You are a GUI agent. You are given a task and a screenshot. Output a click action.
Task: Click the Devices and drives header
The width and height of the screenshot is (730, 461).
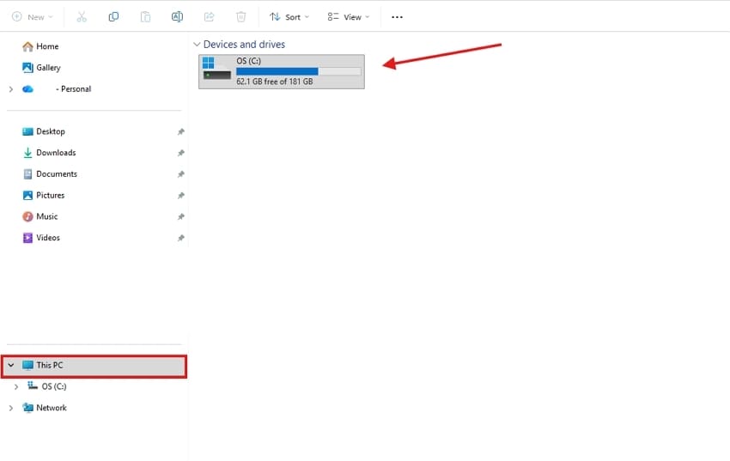click(244, 45)
